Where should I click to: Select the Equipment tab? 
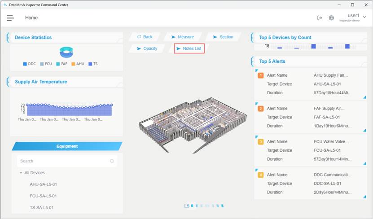pos(67,146)
